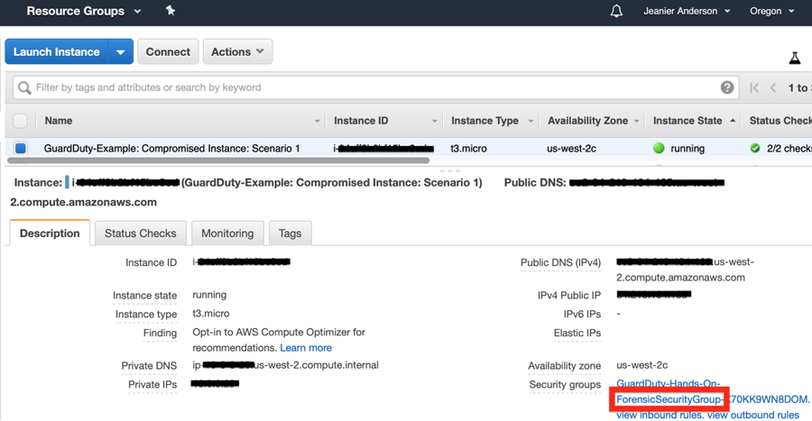Click the Private IPs label
This screenshot has width=812, height=421.
(152, 385)
